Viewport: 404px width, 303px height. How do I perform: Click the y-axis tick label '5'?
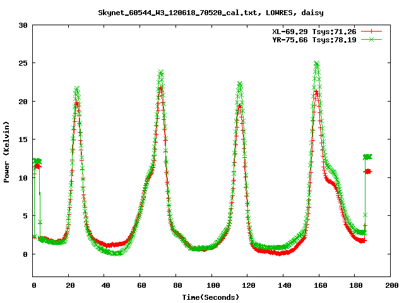click(25, 216)
